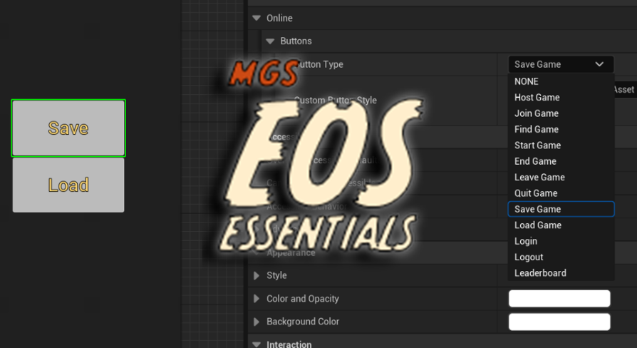Viewport: 637px width, 348px height.
Task: Collapse the Buttons subsection
Action: 270,41
